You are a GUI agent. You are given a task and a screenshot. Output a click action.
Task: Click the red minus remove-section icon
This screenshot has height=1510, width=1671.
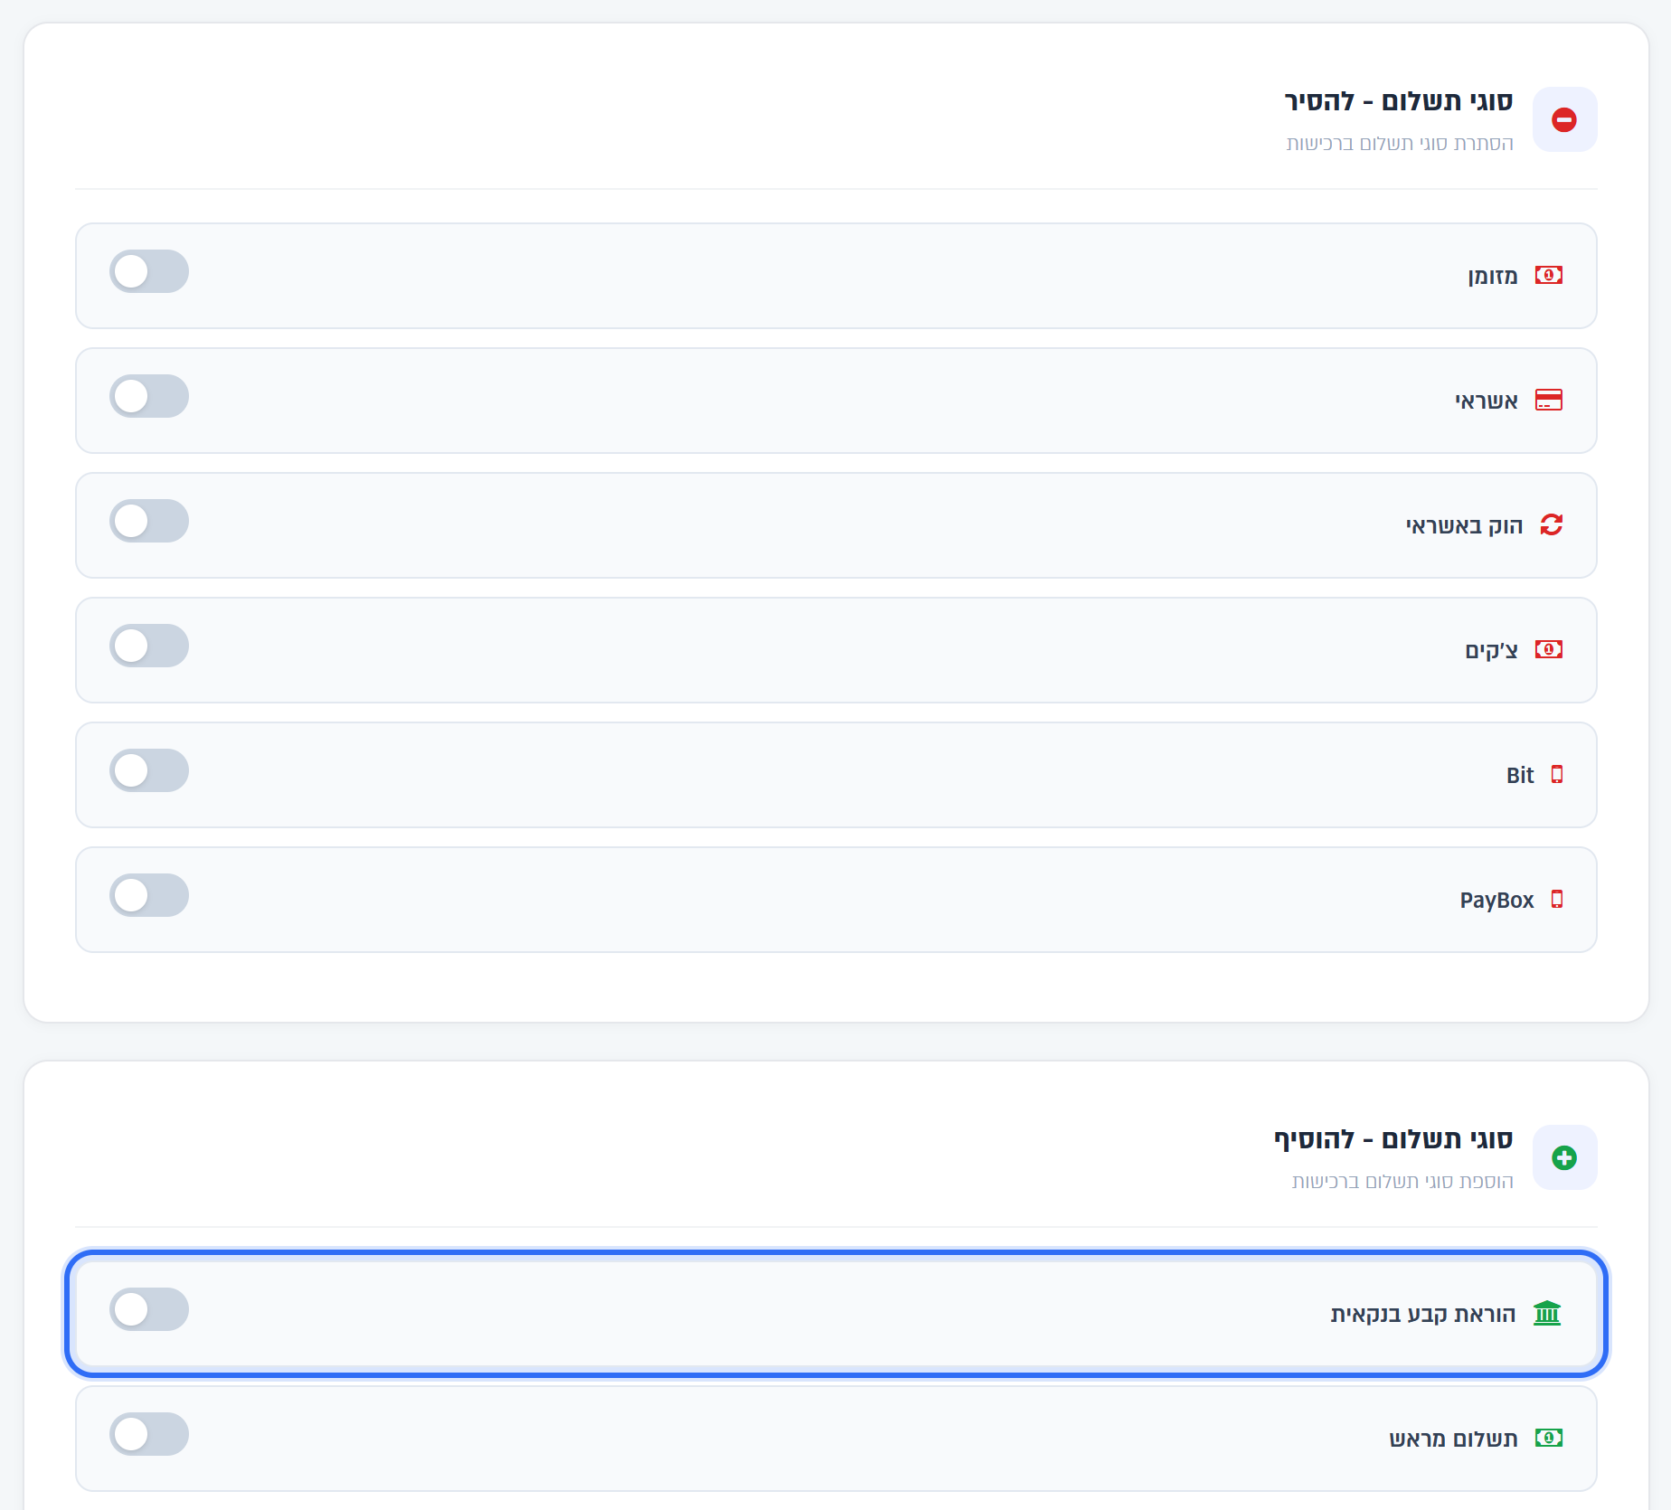click(x=1564, y=119)
